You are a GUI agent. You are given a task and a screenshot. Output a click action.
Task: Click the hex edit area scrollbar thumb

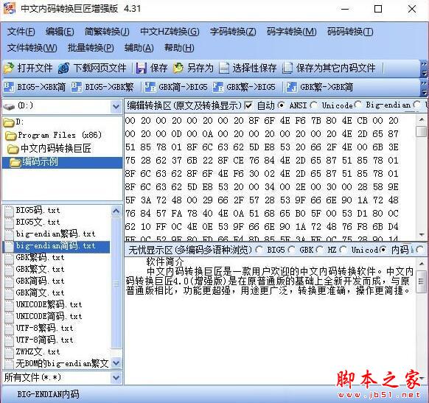[422, 131]
